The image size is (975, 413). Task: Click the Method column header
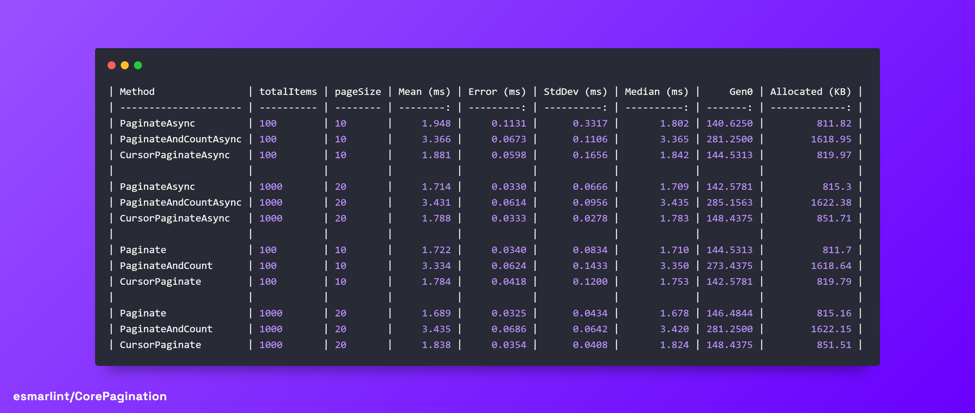[137, 92]
